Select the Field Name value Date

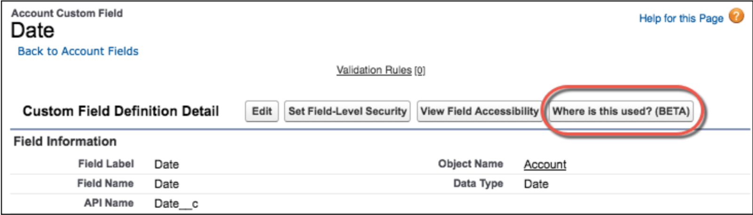coord(167,184)
